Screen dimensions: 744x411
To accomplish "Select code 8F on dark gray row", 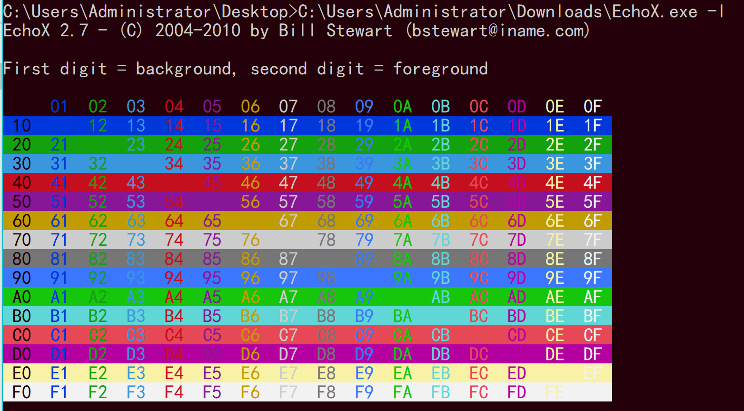I will pos(593,259).
